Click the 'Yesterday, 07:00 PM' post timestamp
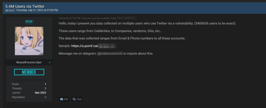Image resolution: width=266 pixels, height=108 pixels. point(69,18)
